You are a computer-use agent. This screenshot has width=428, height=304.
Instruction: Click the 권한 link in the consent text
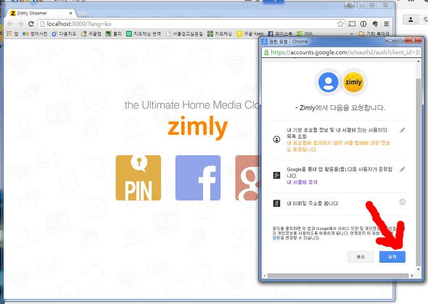click(276, 238)
